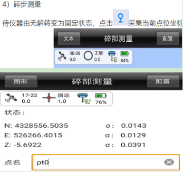Click satellite icon next to 17-22
Image resolution: width=183 pixels, height=172 pixels.
pyautogui.click(x=11, y=98)
